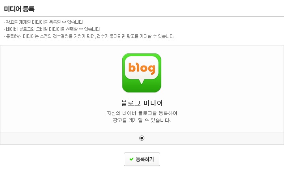Click the green Naver blog app icon
This screenshot has height=177, width=284.
(x=142, y=73)
